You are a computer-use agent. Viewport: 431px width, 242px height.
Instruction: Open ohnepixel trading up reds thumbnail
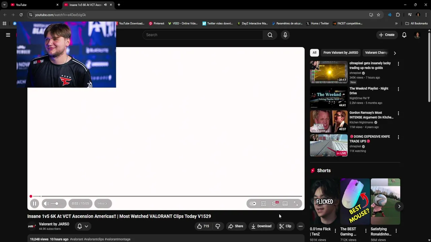point(329,72)
